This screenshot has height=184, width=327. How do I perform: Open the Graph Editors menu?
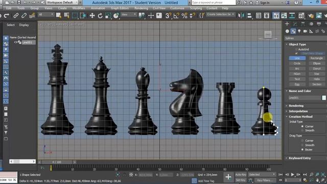click(x=120, y=8)
